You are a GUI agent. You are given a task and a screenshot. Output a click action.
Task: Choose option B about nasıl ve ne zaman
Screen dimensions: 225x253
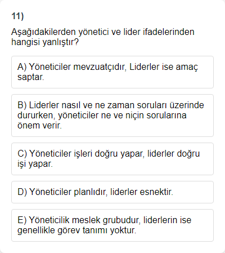pos(112,116)
